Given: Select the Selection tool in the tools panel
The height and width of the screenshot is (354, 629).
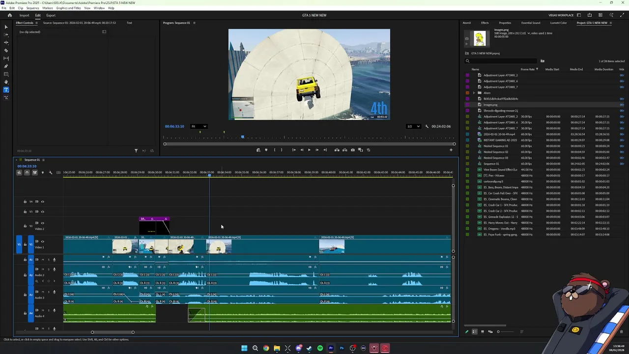Looking at the screenshot, I should tap(6, 27).
